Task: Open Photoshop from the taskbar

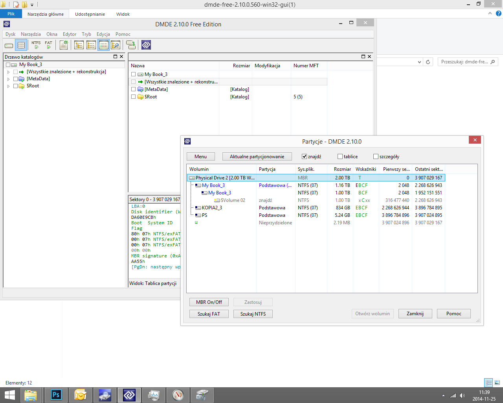Action: (56, 395)
